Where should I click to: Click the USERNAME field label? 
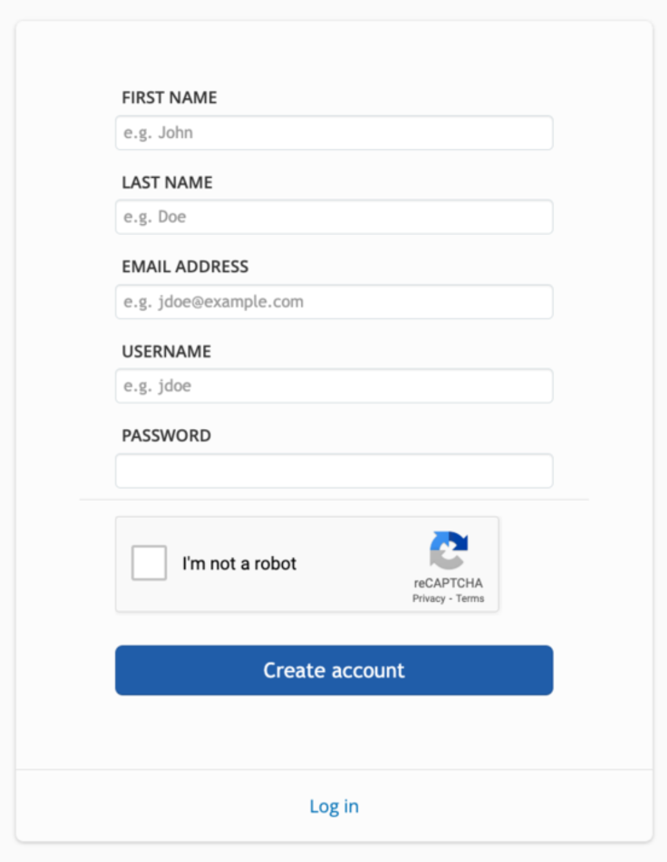click(166, 351)
